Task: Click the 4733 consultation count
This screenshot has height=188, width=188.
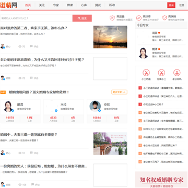Action: coord(53,118)
